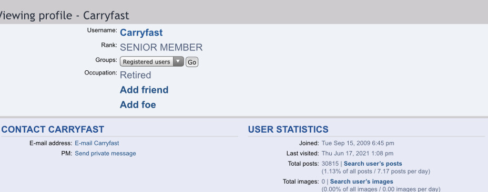This screenshot has height=192, width=488.
Task: Open Search user's images link
Action: click(362, 182)
